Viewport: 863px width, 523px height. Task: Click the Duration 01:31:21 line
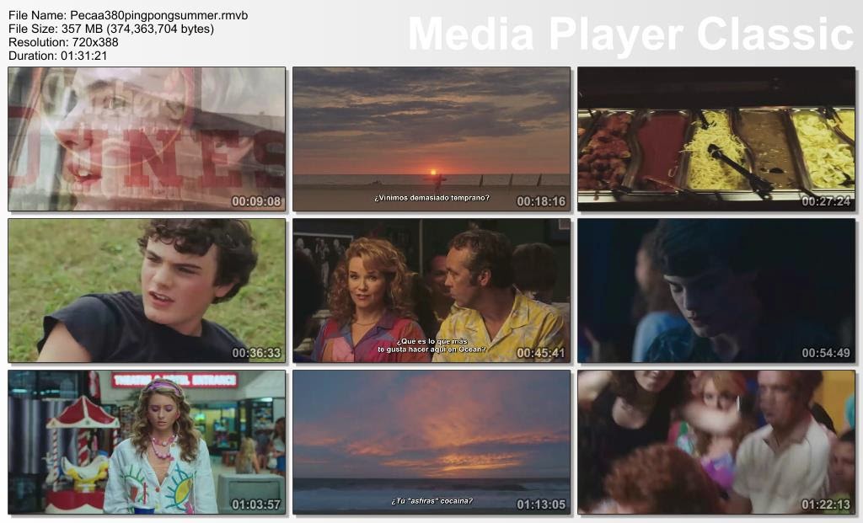(58, 56)
